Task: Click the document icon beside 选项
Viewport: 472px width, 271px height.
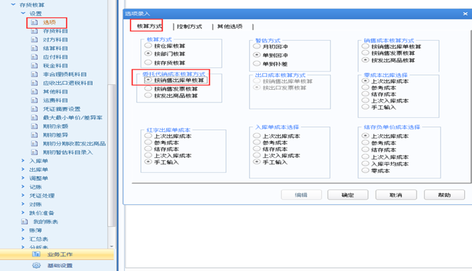Action: [x=34, y=22]
